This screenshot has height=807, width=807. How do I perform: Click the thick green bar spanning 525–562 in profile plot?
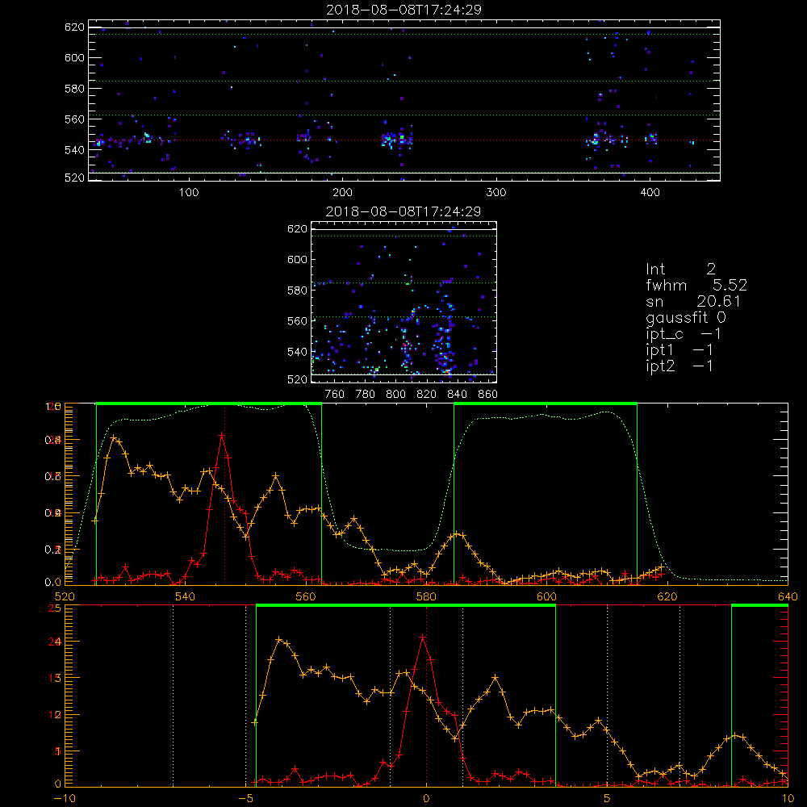pos(209,403)
